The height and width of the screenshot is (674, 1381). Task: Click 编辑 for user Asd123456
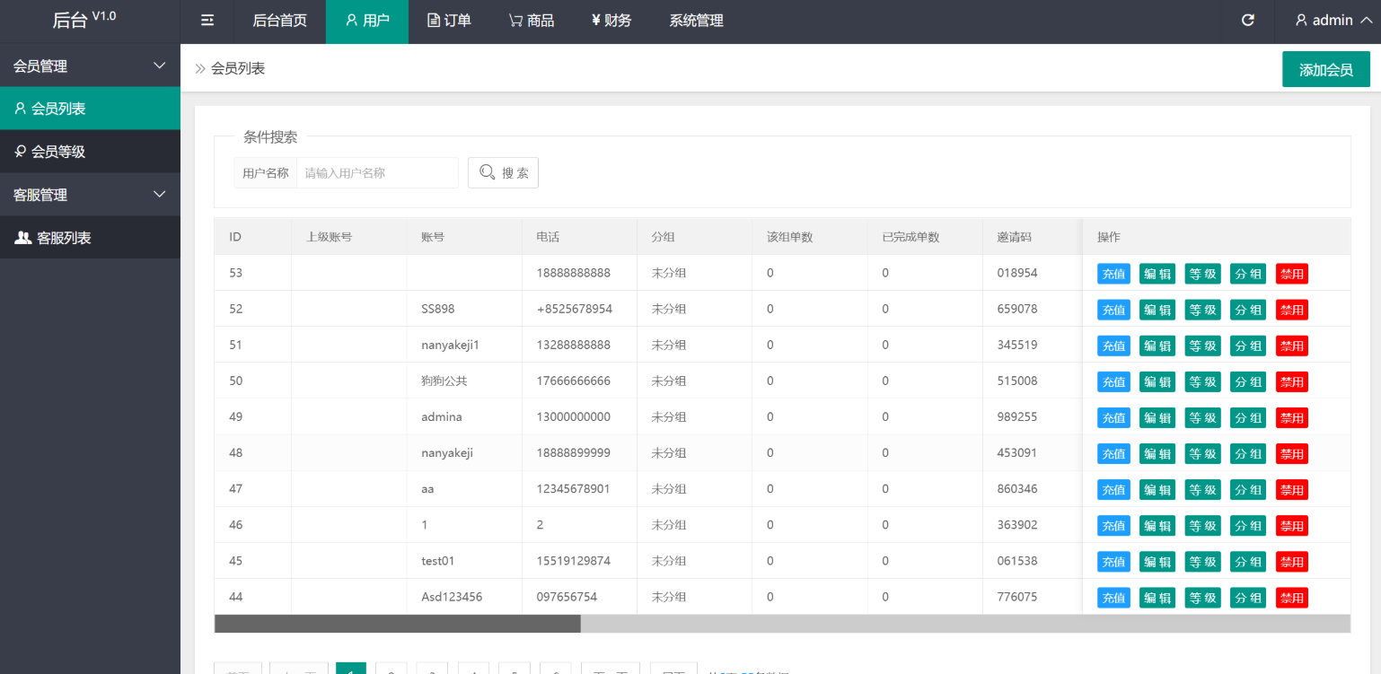(1157, 597)
